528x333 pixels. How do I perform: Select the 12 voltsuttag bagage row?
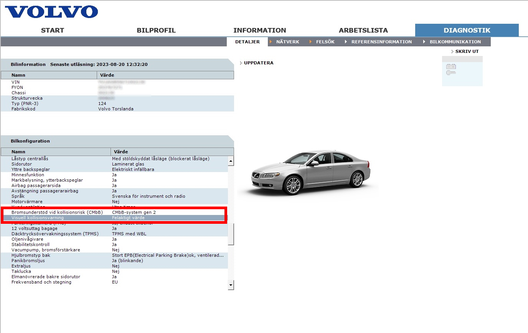point(114,228)
